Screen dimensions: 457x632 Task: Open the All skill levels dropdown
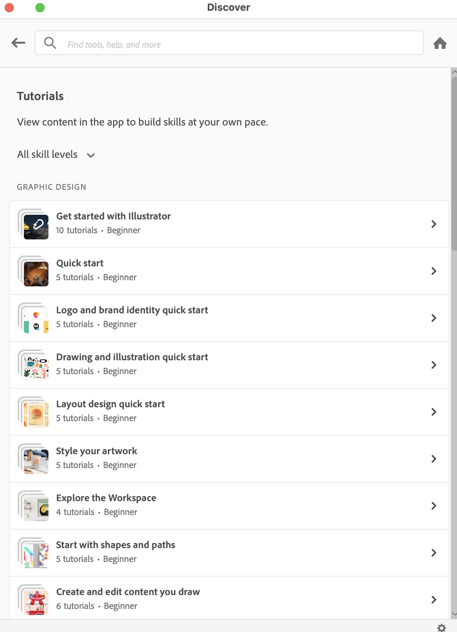[x=56, y=155]
